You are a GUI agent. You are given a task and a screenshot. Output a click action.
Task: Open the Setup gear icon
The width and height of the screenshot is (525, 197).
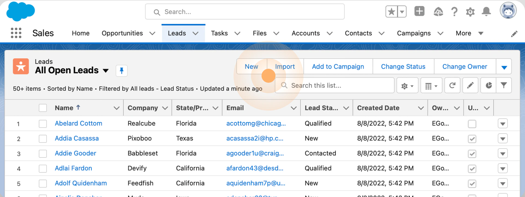[470, 12]
